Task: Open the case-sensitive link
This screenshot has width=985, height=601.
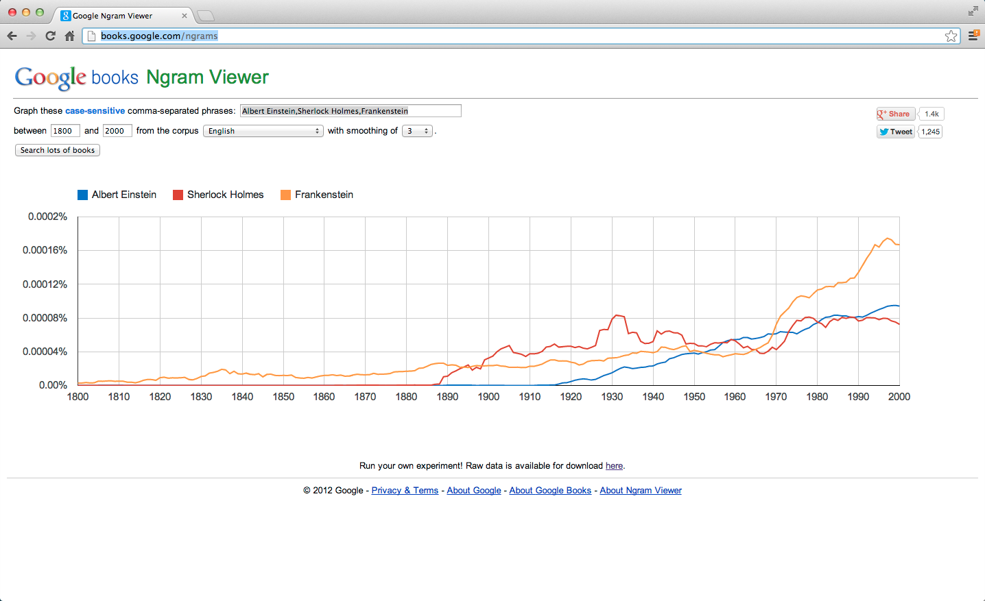Action: (95, 110)
